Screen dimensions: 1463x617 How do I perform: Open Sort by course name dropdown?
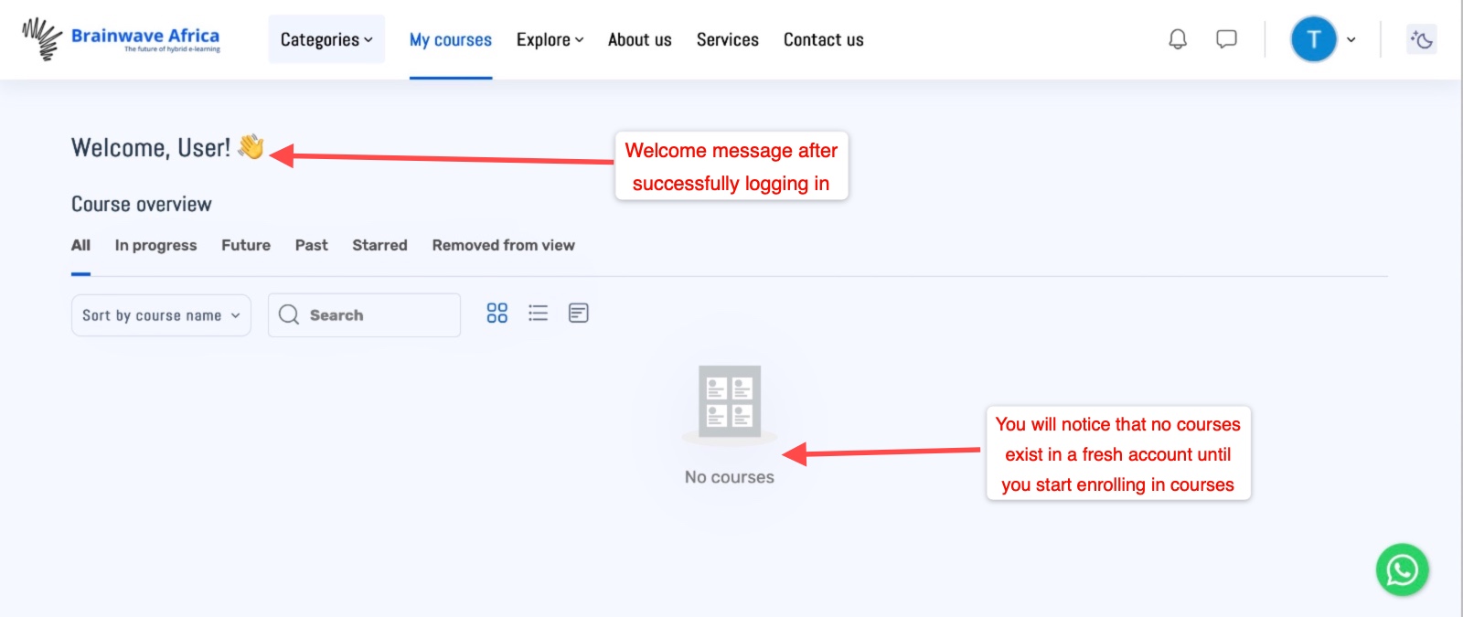161,315
